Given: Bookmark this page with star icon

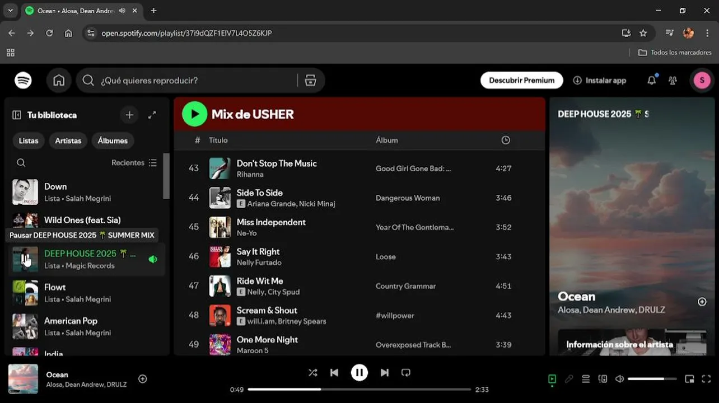Looking at the screenshot, I should point(643,33).
